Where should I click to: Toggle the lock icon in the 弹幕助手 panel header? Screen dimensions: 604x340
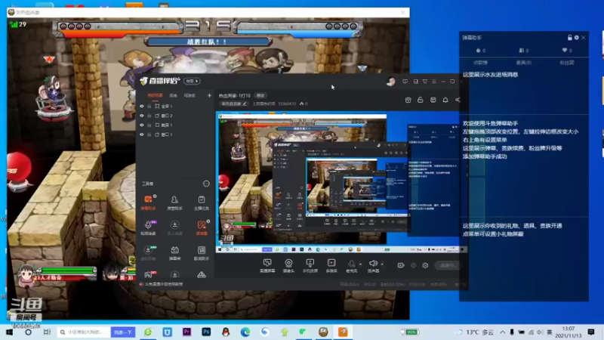(x=570, y=37)
